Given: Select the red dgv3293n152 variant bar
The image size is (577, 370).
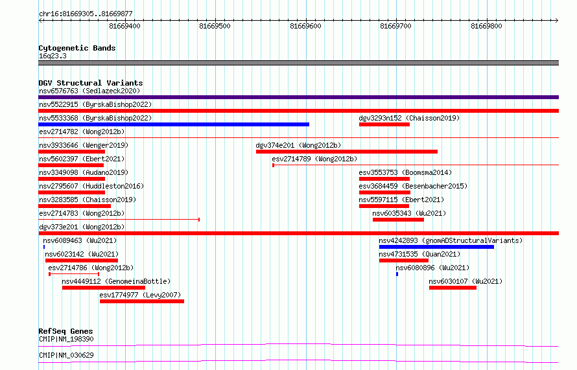Looking at the screenshot, I should click(x=384, y=124).
